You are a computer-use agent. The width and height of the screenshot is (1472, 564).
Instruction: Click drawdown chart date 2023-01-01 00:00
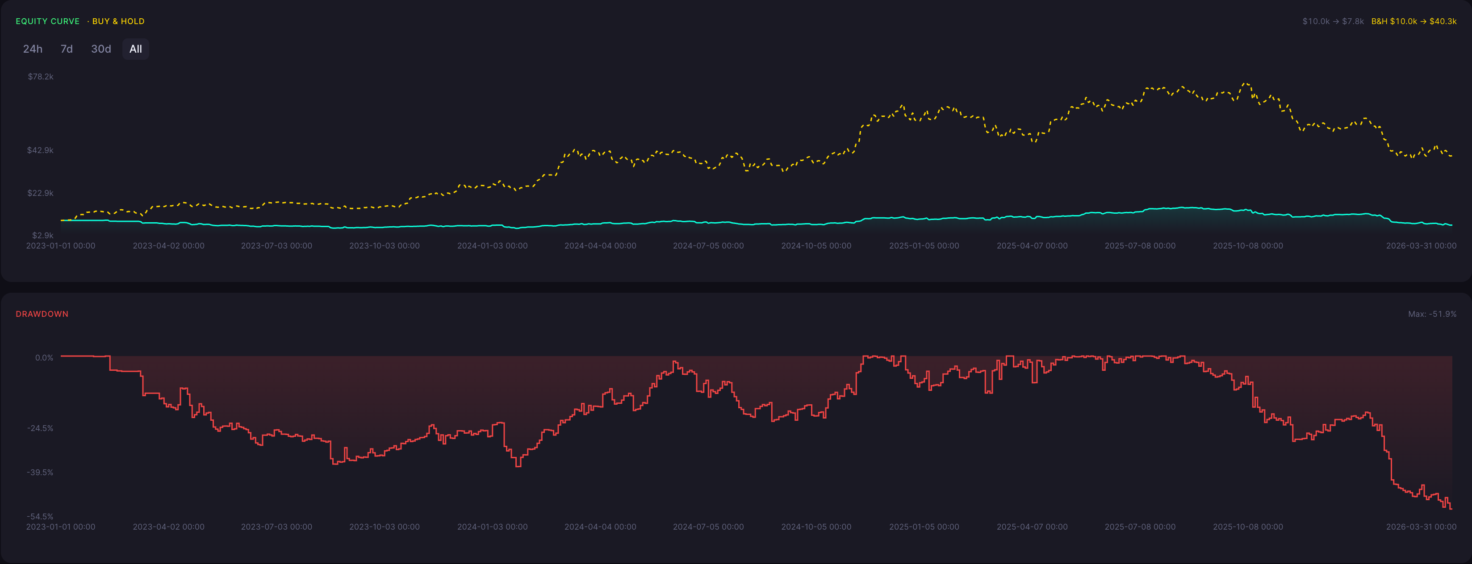61,527
